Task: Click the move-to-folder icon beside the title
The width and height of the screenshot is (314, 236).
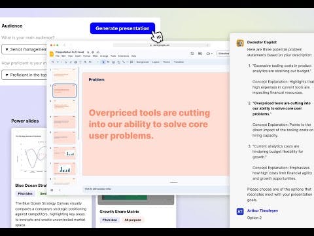Action: pos(93,52)
